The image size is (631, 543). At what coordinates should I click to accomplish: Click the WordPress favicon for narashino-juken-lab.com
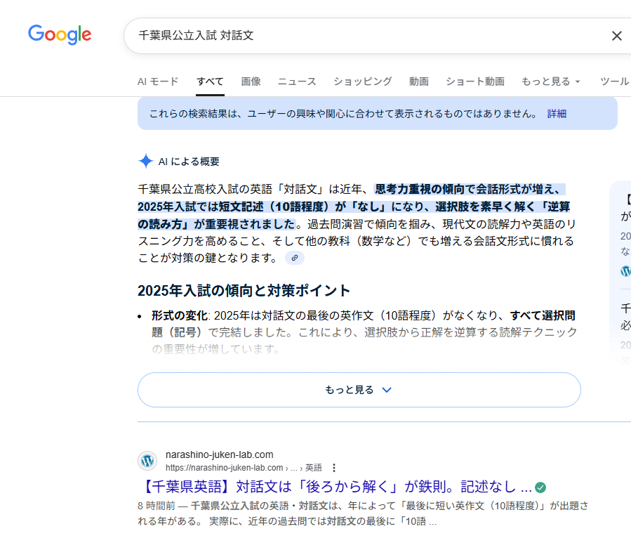(x=147, y=461)
